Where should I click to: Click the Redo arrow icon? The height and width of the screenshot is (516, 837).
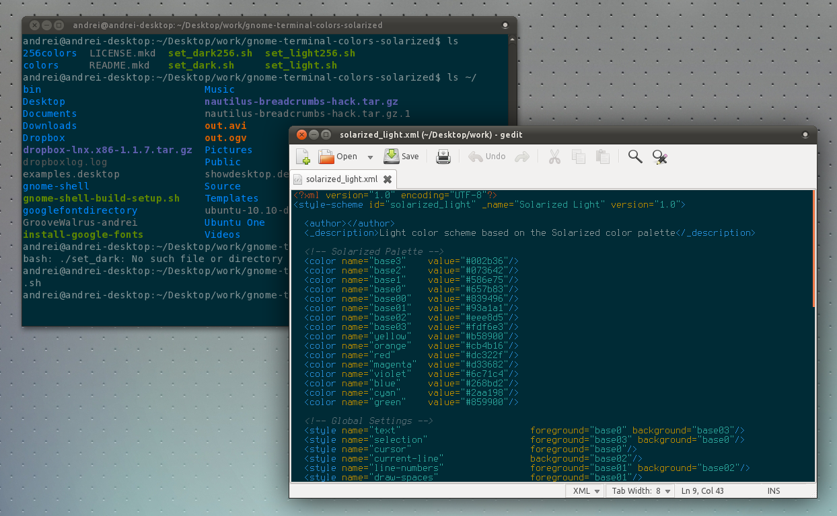(521, 157)
